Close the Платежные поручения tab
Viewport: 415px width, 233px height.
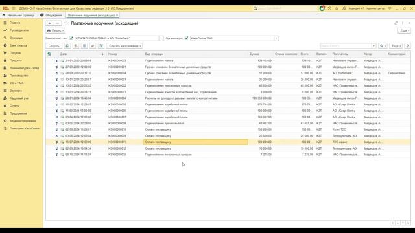(117, 16)
